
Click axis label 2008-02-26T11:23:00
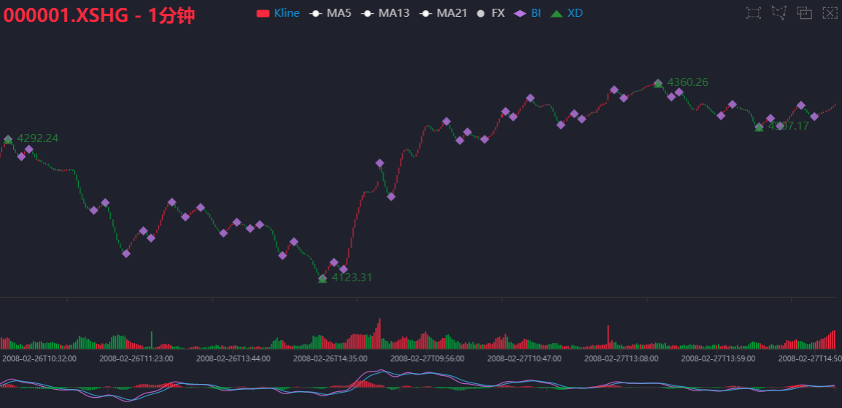(x=136, y=358)
